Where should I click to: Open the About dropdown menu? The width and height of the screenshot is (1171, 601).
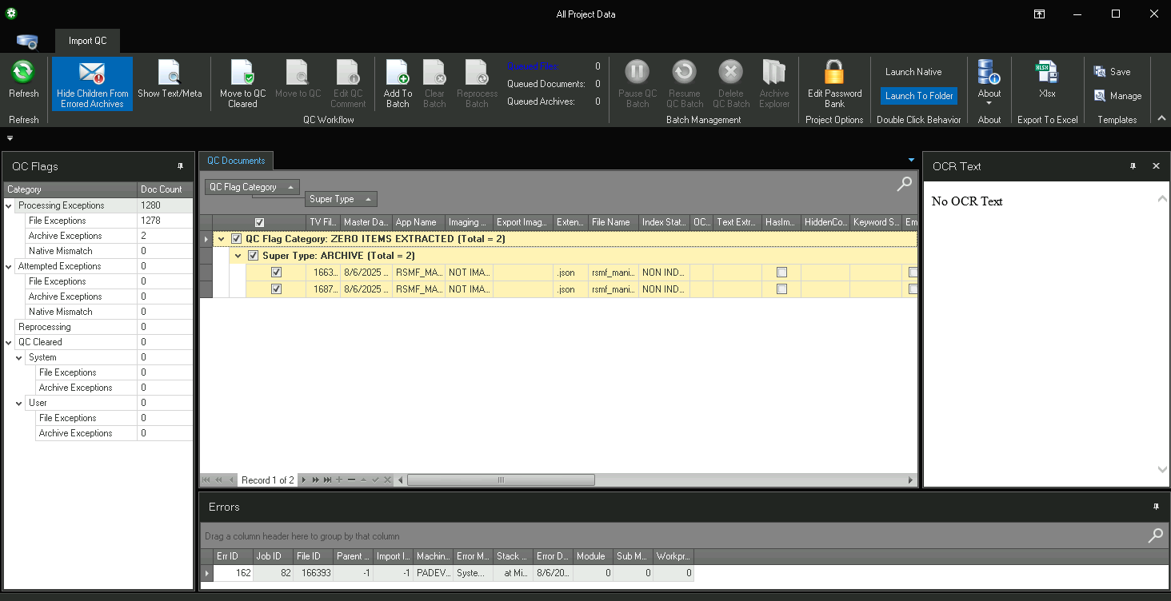(x=989, y=102)
